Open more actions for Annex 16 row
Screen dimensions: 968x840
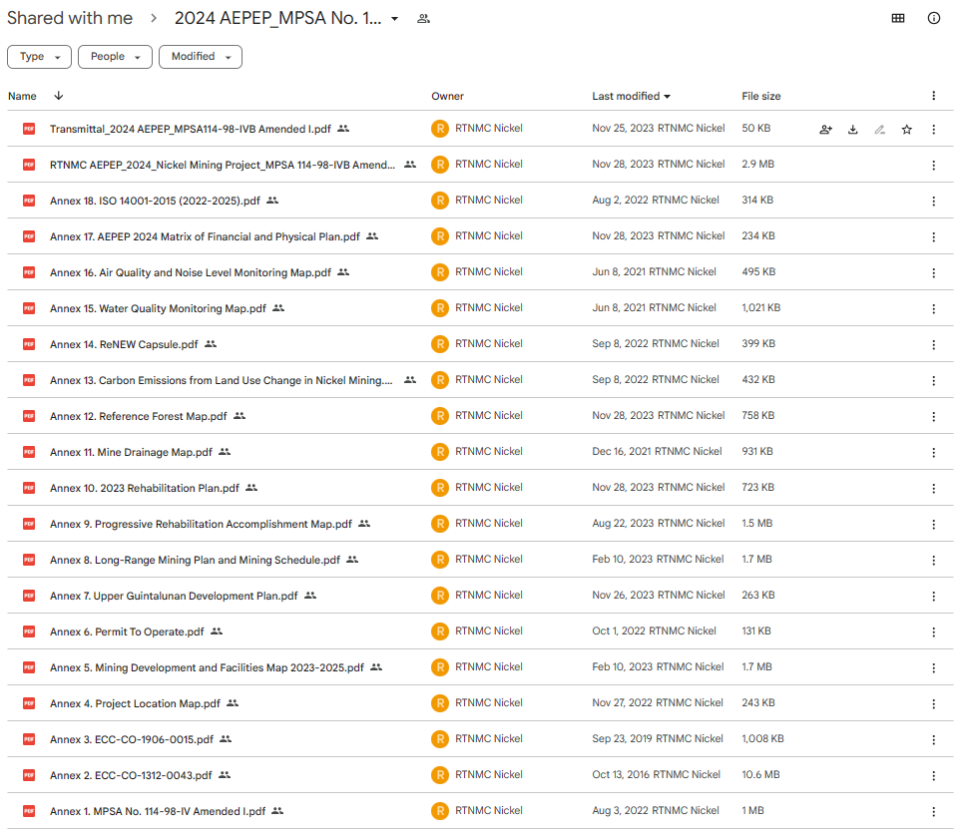tap(933, 272)
